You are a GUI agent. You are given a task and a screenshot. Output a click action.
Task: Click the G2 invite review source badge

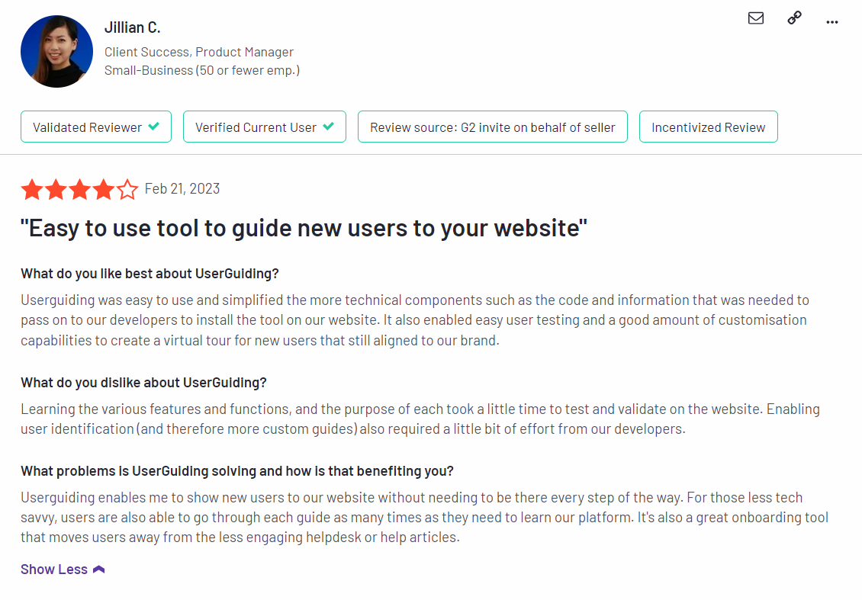[493, 127]
